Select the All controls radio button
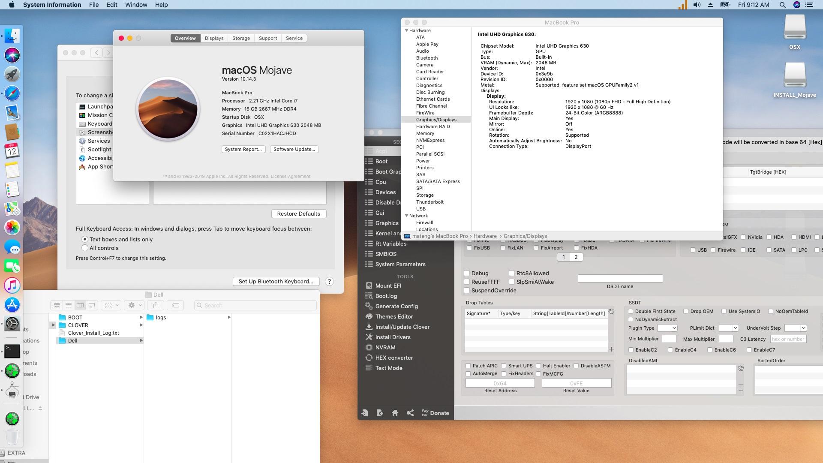Screen dimensions: 823x463 (x=85, y=248)
